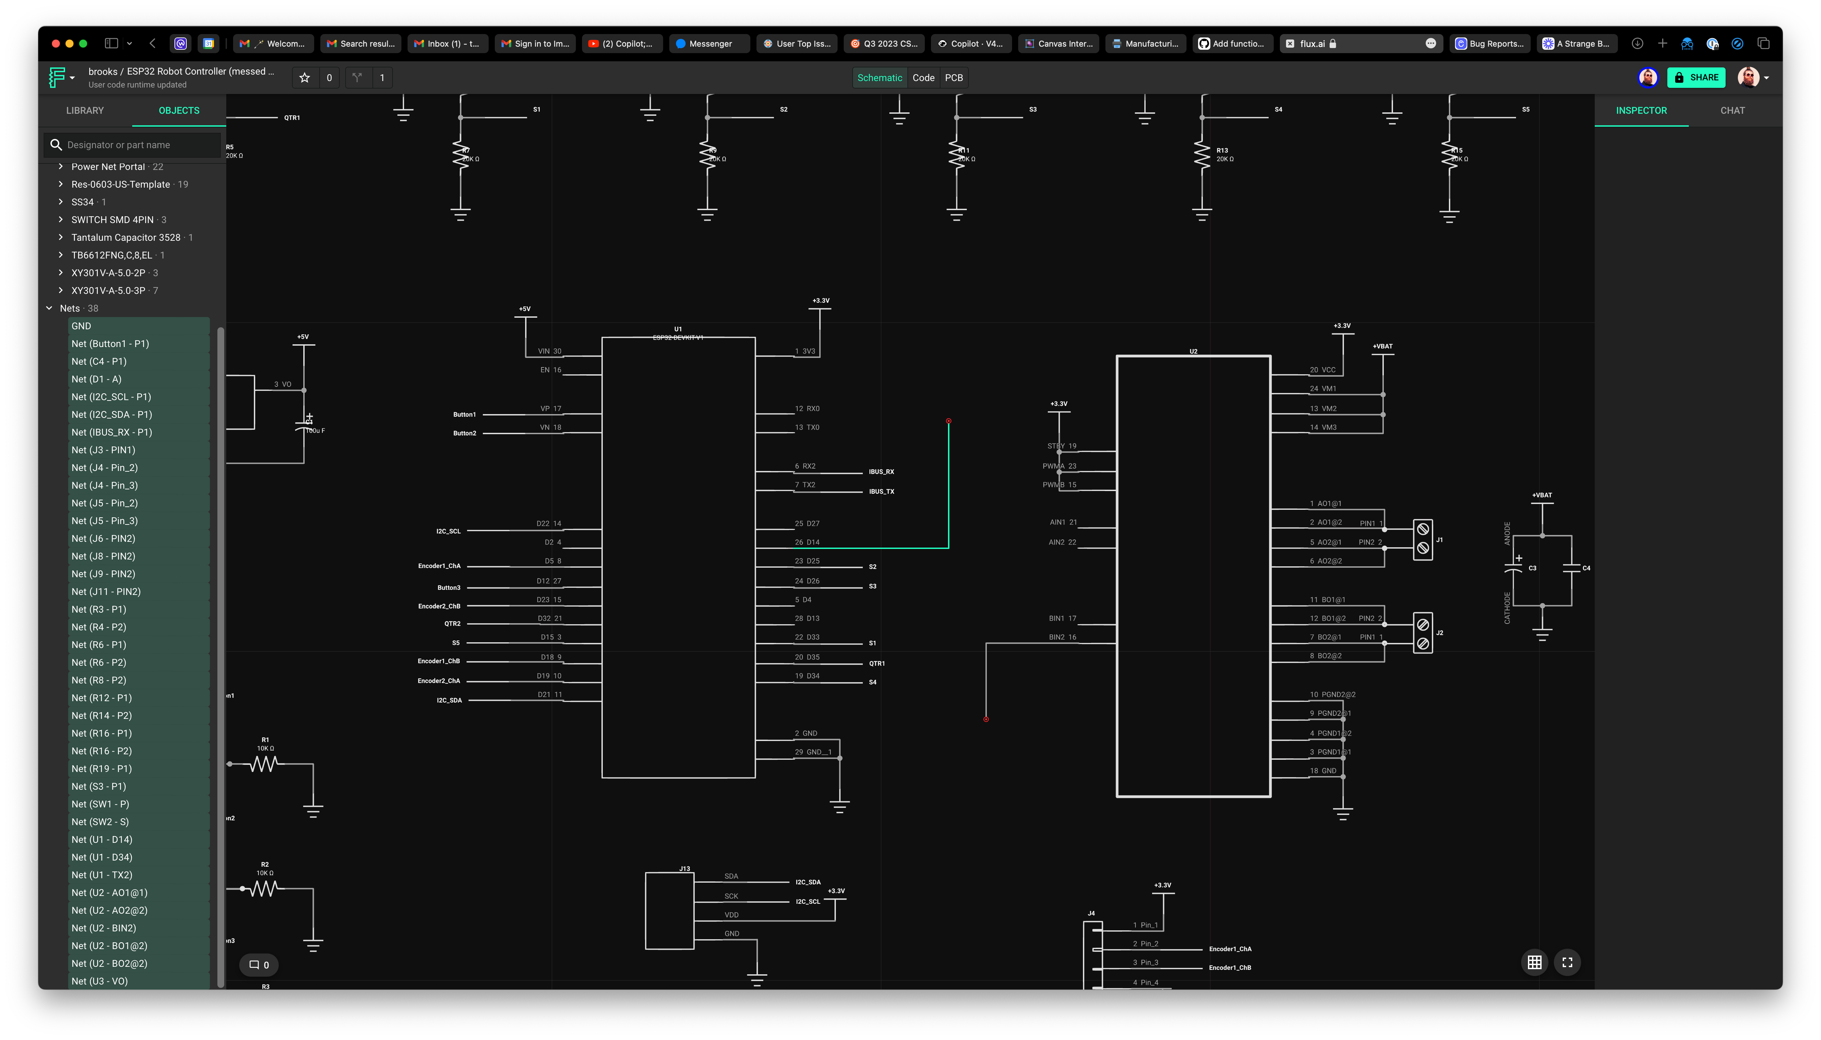This screenshot has height=1040, width=1821.
Task: Expand SWITCH SMD 4PIN group
Action: pos(61,220)
